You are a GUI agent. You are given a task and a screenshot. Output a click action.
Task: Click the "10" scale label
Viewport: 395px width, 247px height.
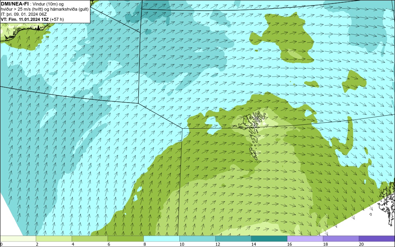pyautogui.click(x=182, y=244)
